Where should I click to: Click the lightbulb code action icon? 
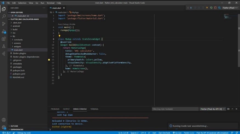point(60,36)
